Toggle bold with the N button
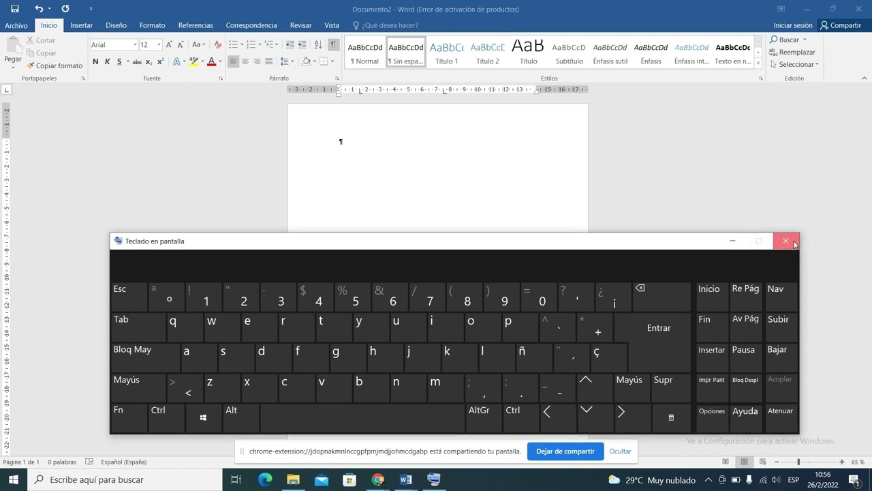872x491 pixels. [95, 61]
